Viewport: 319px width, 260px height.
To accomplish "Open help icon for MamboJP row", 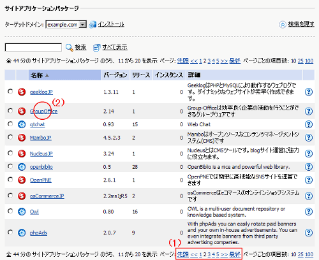I will coord(309,138).
